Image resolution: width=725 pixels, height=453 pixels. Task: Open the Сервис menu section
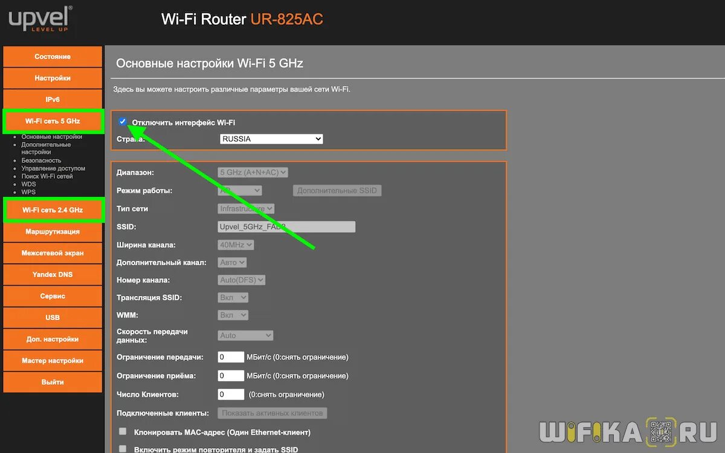coord(53,296)
